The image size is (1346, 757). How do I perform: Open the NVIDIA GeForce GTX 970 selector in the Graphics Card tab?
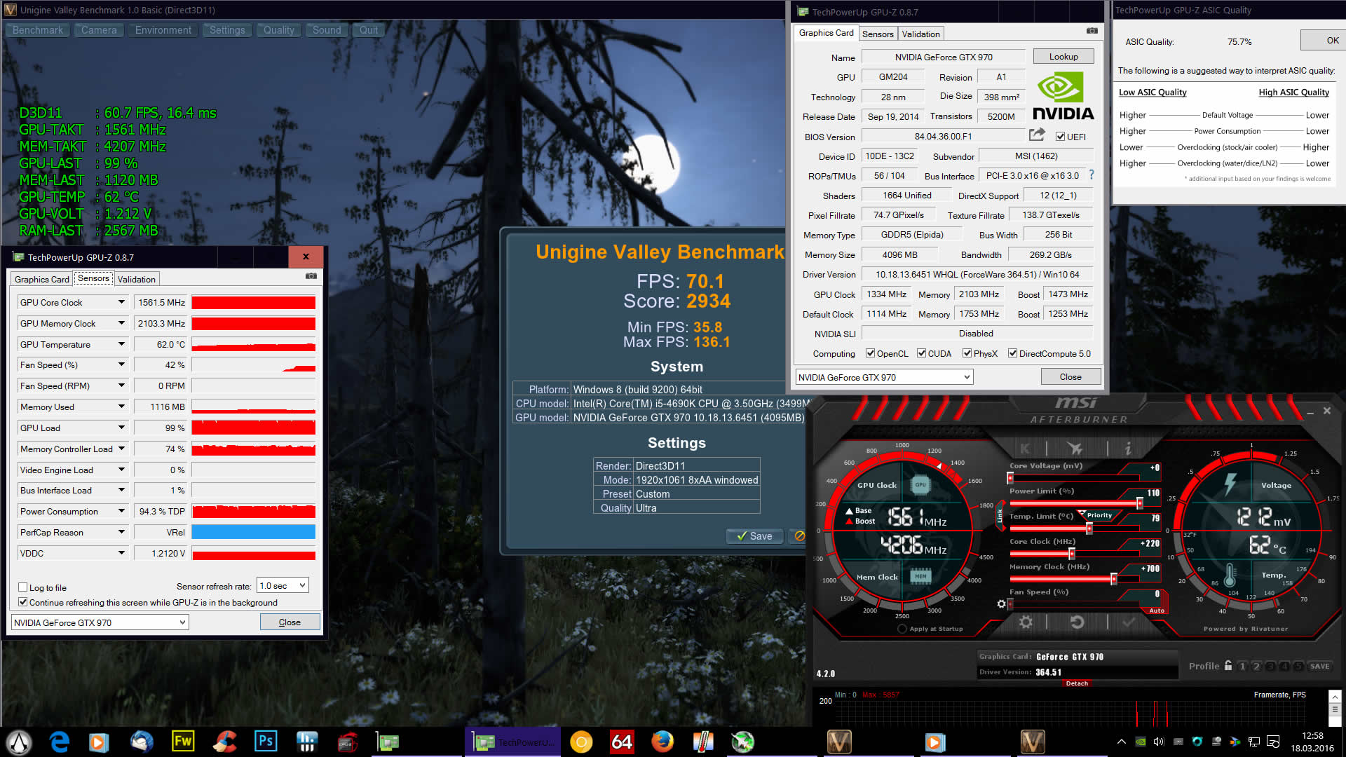tap(884, 377)
